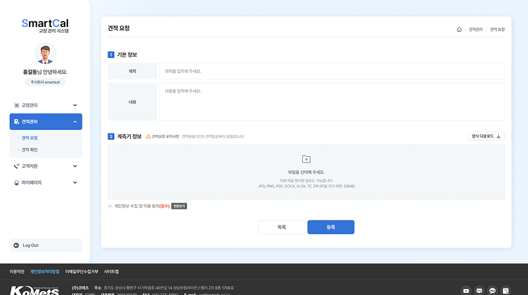Open the 개인정보처리방침 footer link
The width and height of the screenshot is (528, 295).
click(45, 271)
